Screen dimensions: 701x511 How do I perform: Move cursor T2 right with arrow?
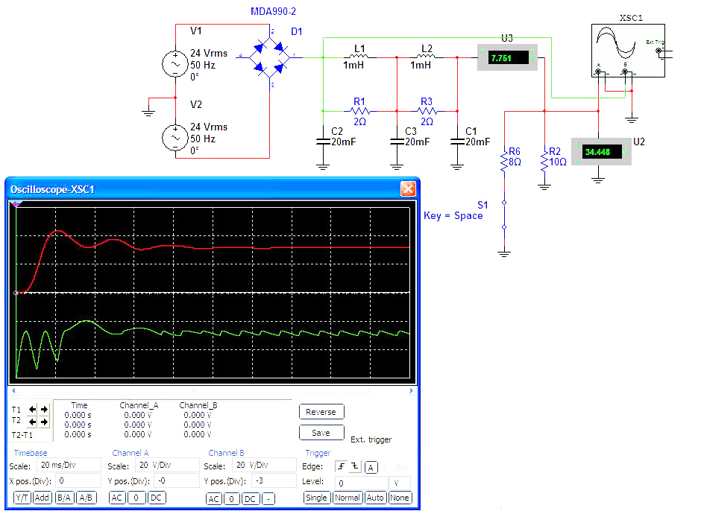[43, 422]
